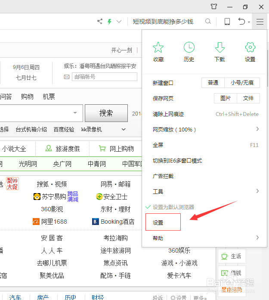Viewport: 269px width, 300px height.
Task: Click the undo closed tab arrow icon
Action: (x=241, y=21)
